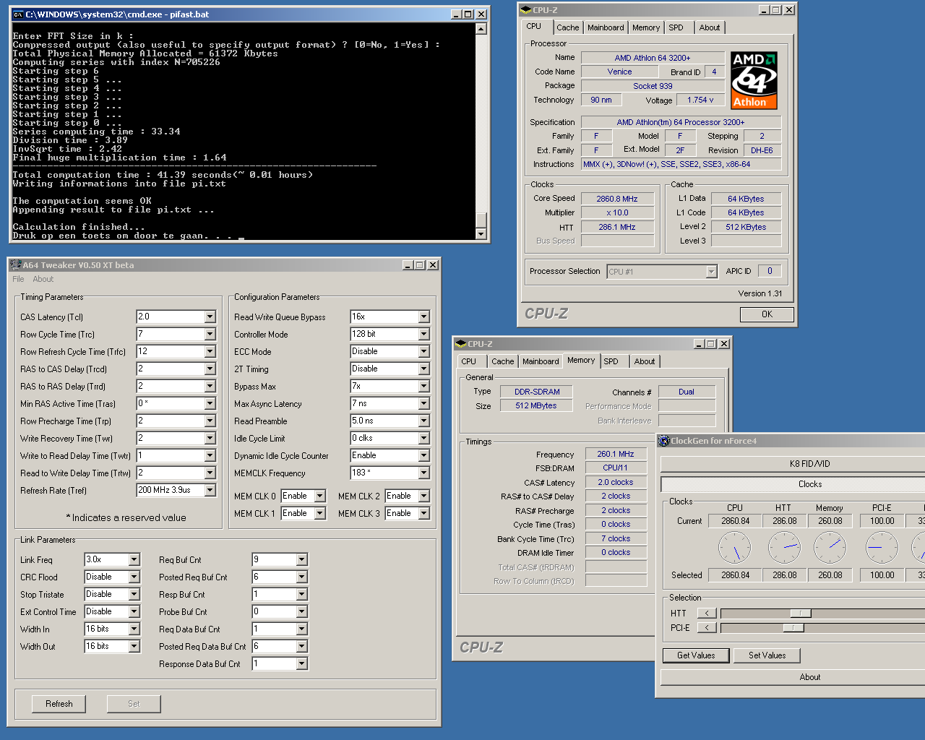Switch to CPU tab in CPU-Z Memory window
The image size is (925, 740).
coord(468,361)
